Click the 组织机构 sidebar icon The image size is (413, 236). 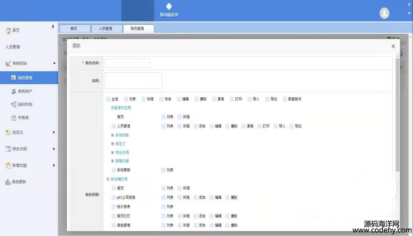coord(14,104)
